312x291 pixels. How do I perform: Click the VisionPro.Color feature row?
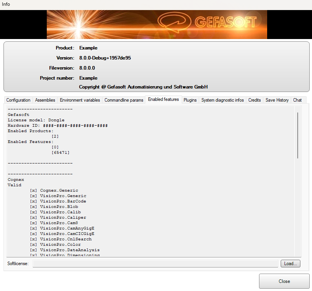click(x=55, y=245)
